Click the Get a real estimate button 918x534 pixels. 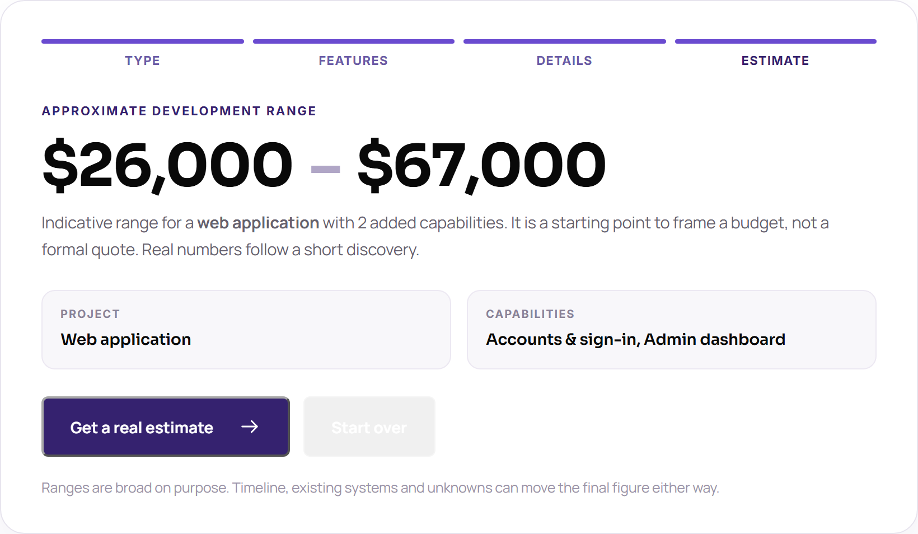[x=166, y=427]
